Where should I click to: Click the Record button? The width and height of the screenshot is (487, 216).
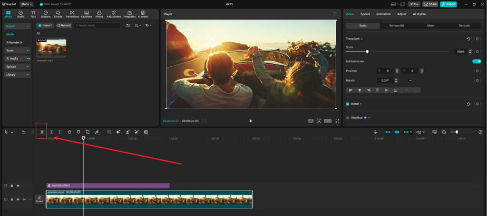(x=64, y=26)
